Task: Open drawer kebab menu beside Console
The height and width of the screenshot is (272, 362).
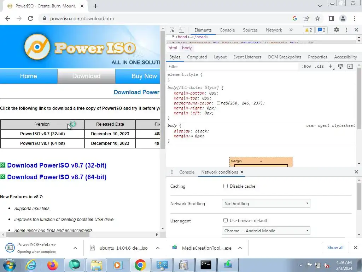Action: click(x=172, y=172)
